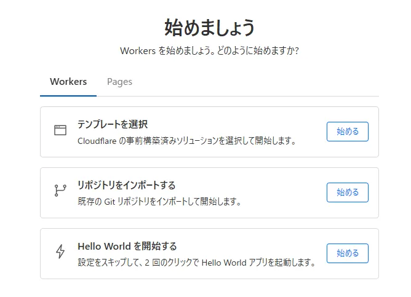411x297 pixels.
Task: Click the テンプレートを選択 title text
Action: point(113,124)
